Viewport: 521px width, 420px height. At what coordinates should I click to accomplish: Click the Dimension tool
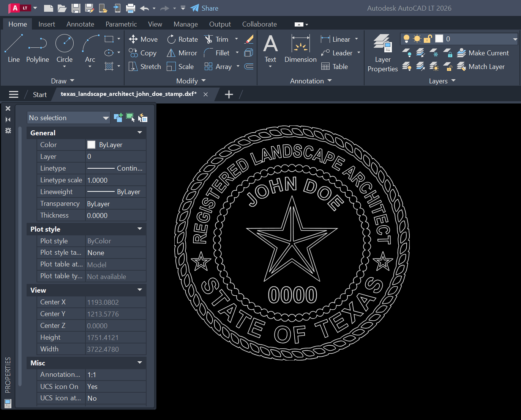coord(300,49)
